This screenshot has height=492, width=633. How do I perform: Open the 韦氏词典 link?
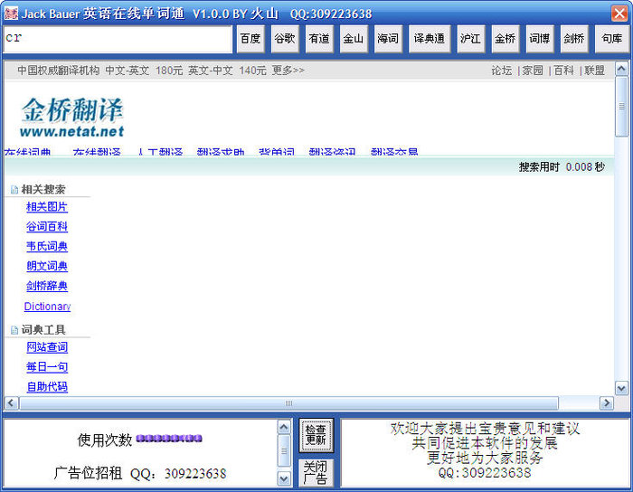[x=47, y=246]
